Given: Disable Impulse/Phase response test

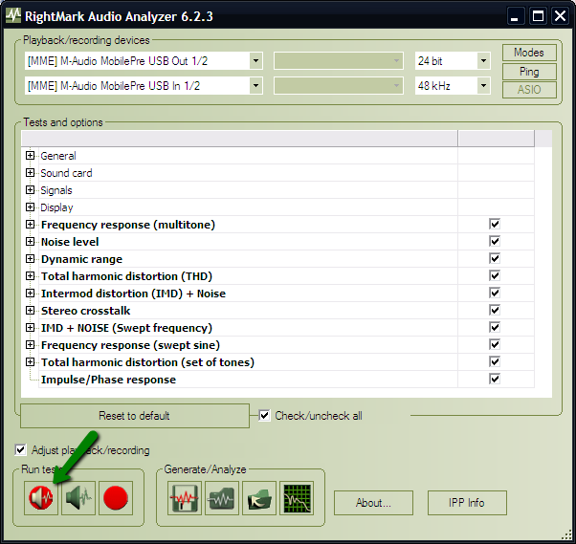Looking at the screenshot, I should pyautogui.click(x=495, y=379).
